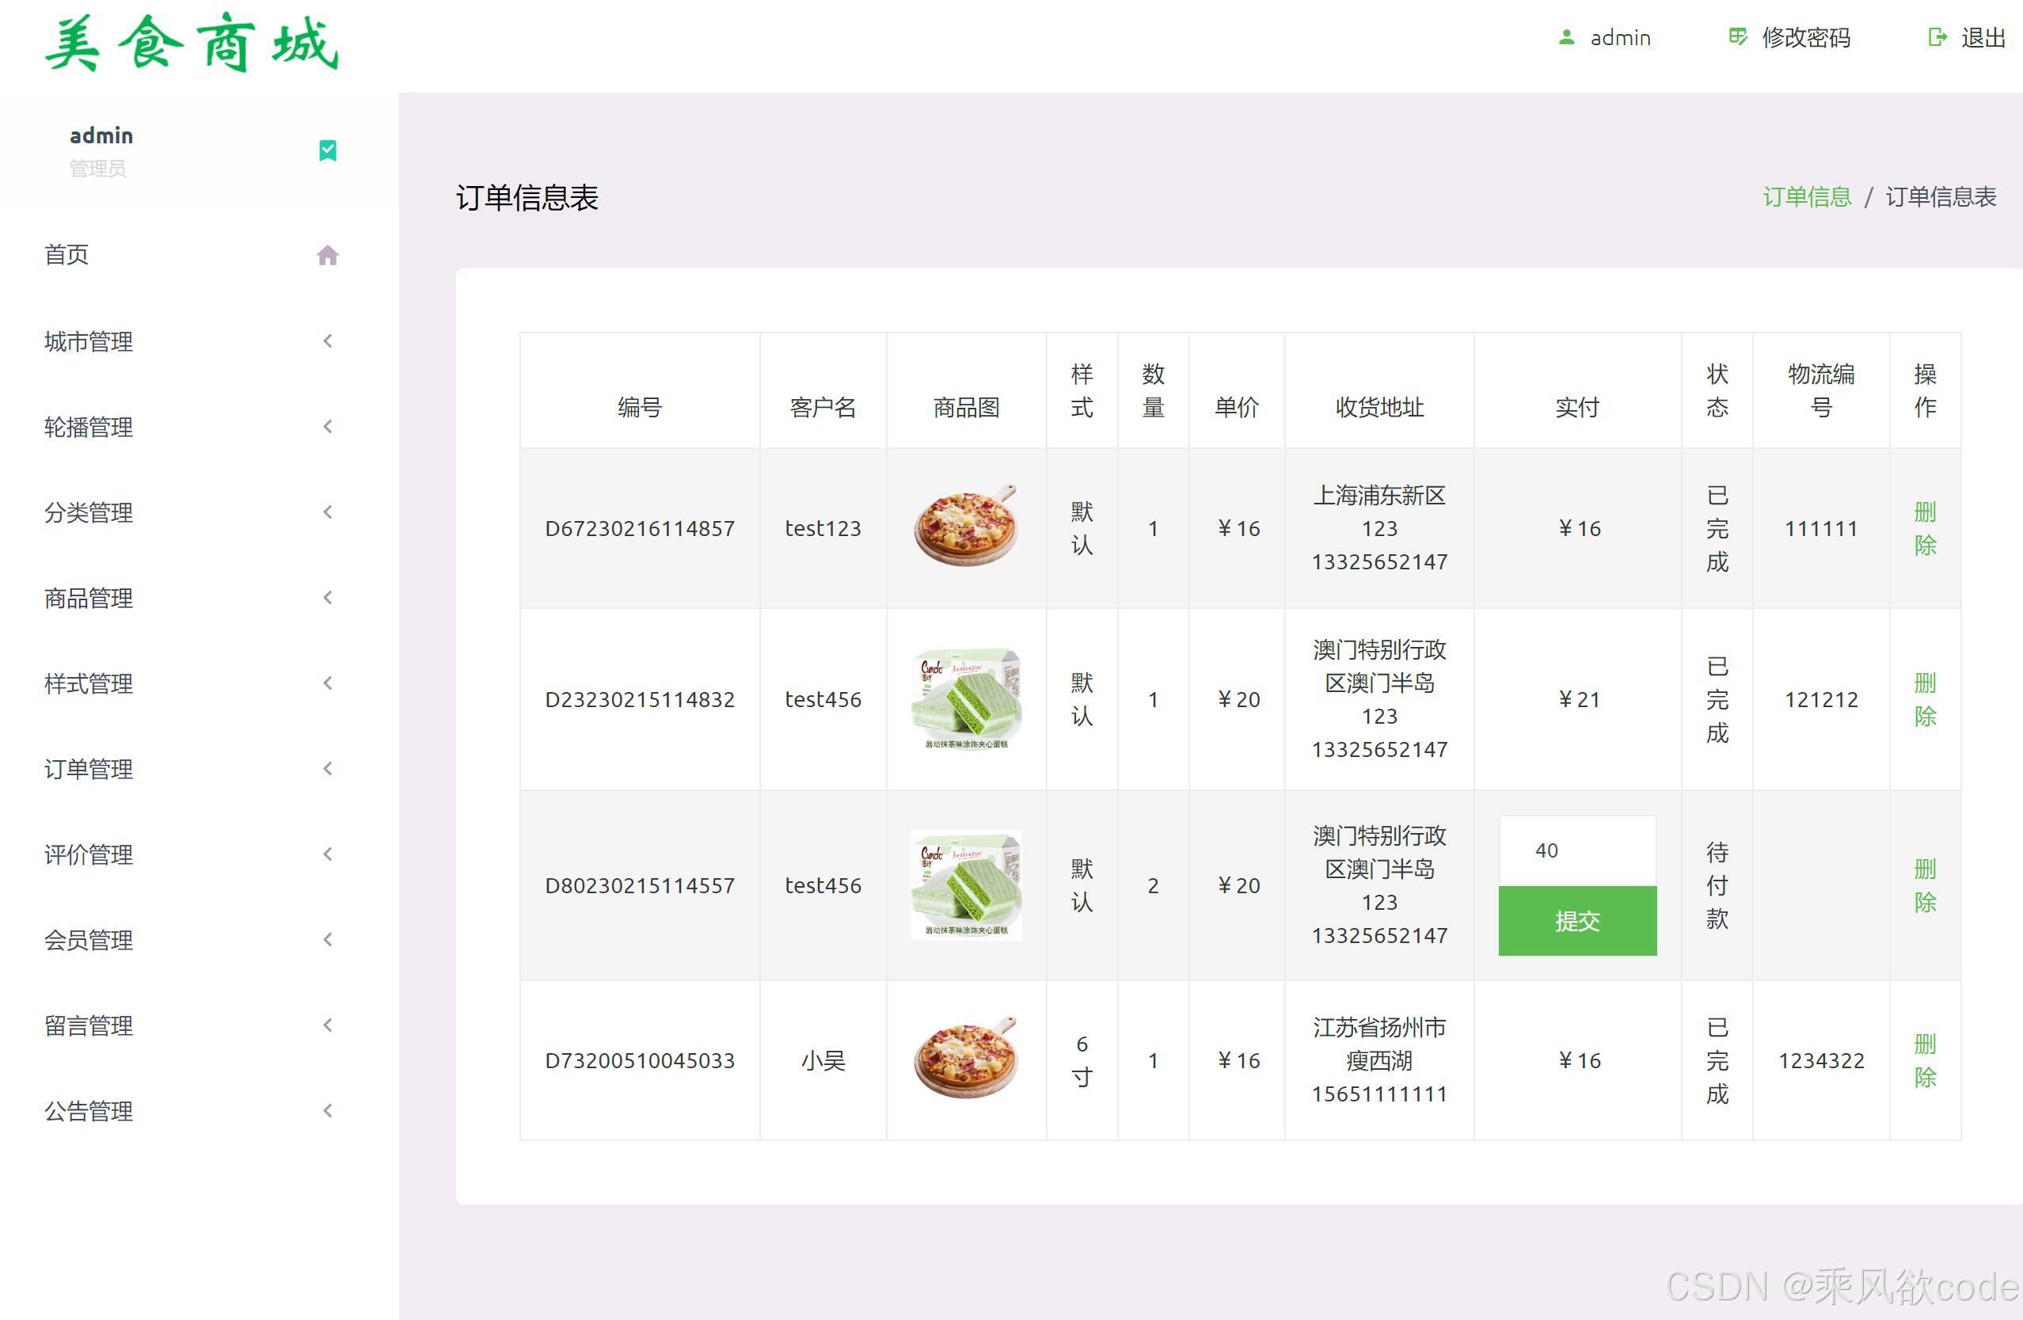Click the pizza thumbnail for order D67230216114857
The height and width of the screenshot is (1320, 2023).
pyautogui.click(x=966, y=527)
